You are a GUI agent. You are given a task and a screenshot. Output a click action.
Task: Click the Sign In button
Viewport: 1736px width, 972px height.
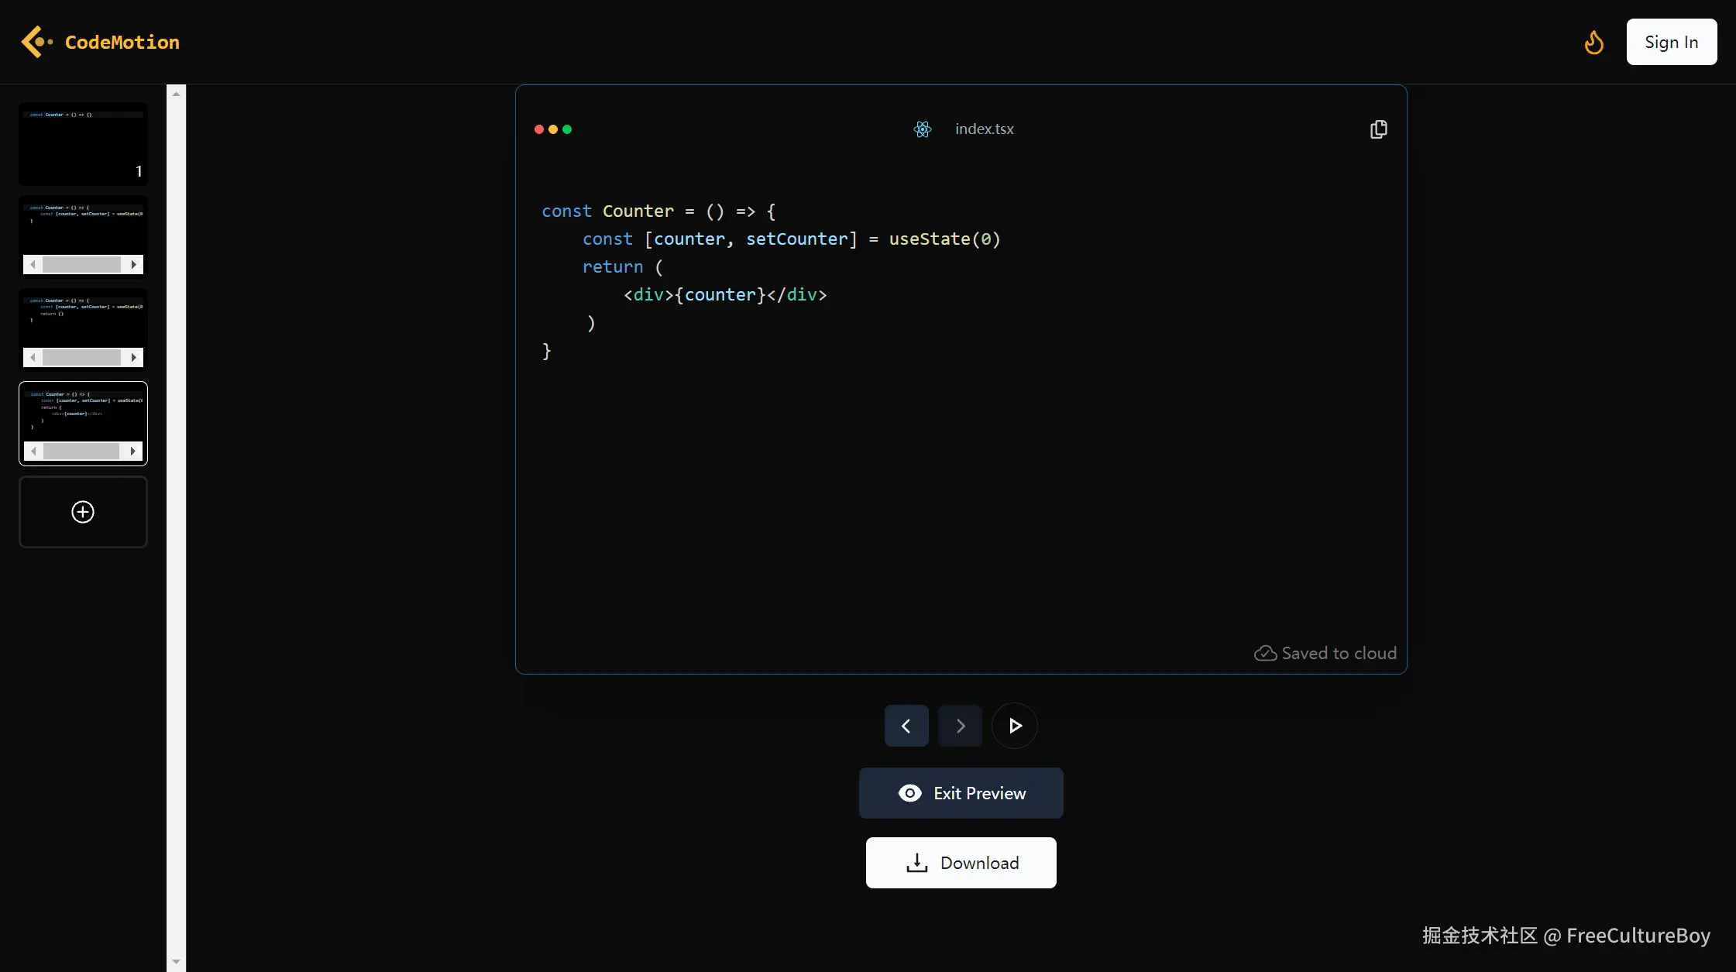pos(1671,42)
